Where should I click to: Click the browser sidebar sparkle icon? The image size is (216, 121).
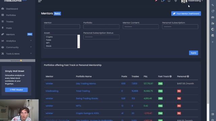(x=213, y=5)
